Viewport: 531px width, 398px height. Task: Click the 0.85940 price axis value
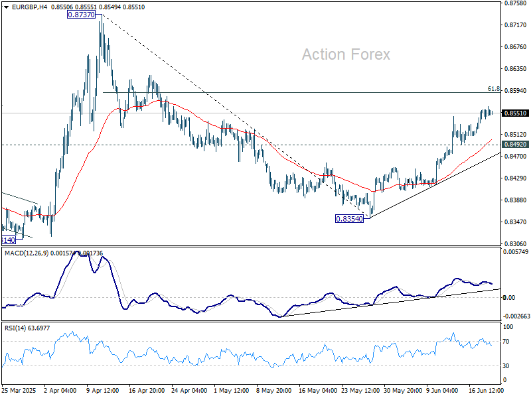click(516, 91)
